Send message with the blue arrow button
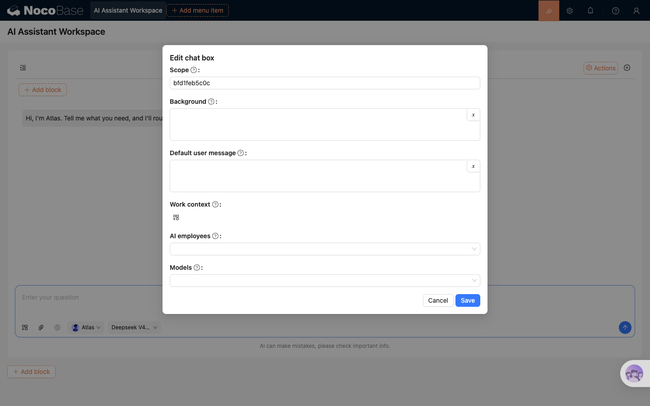650x406 pixels. click(x=625, y=328)
